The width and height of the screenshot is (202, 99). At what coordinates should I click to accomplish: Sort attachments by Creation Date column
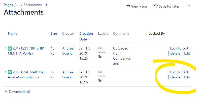coord(86,36)
